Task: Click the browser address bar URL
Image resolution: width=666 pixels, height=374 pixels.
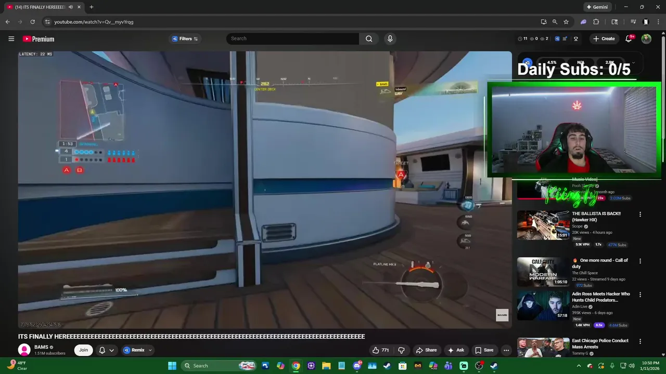Action: click(94, 22)
